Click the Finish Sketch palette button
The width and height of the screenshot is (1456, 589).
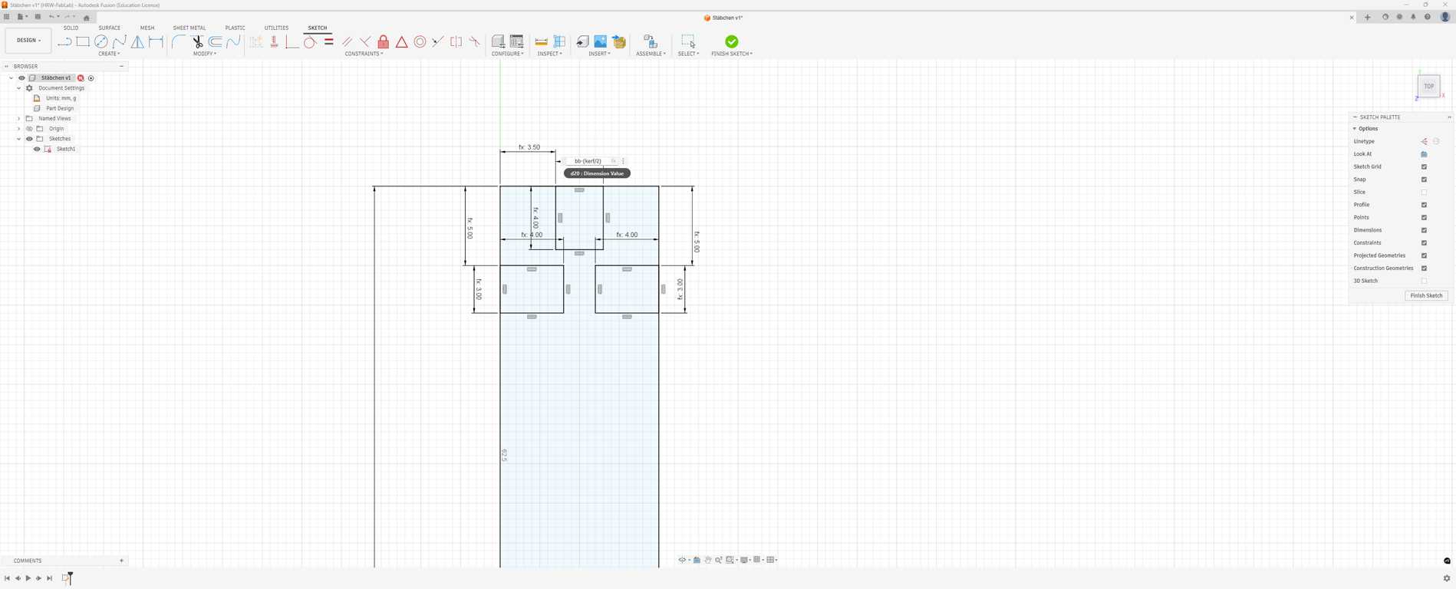tap(1426, 295)
